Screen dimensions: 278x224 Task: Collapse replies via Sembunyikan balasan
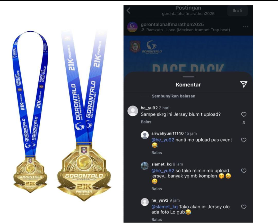(173, 96)
